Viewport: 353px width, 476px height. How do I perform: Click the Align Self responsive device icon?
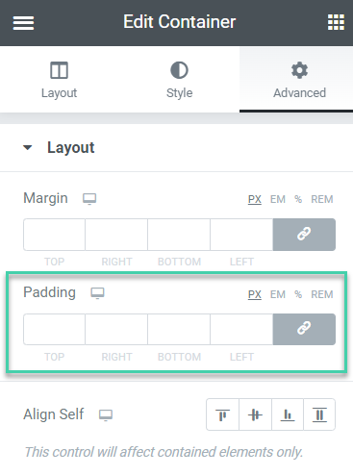[x=106, y=415]
